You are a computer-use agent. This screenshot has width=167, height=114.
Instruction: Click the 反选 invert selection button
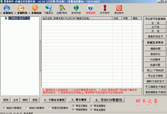pyautogui.click(x=155, y=31)
